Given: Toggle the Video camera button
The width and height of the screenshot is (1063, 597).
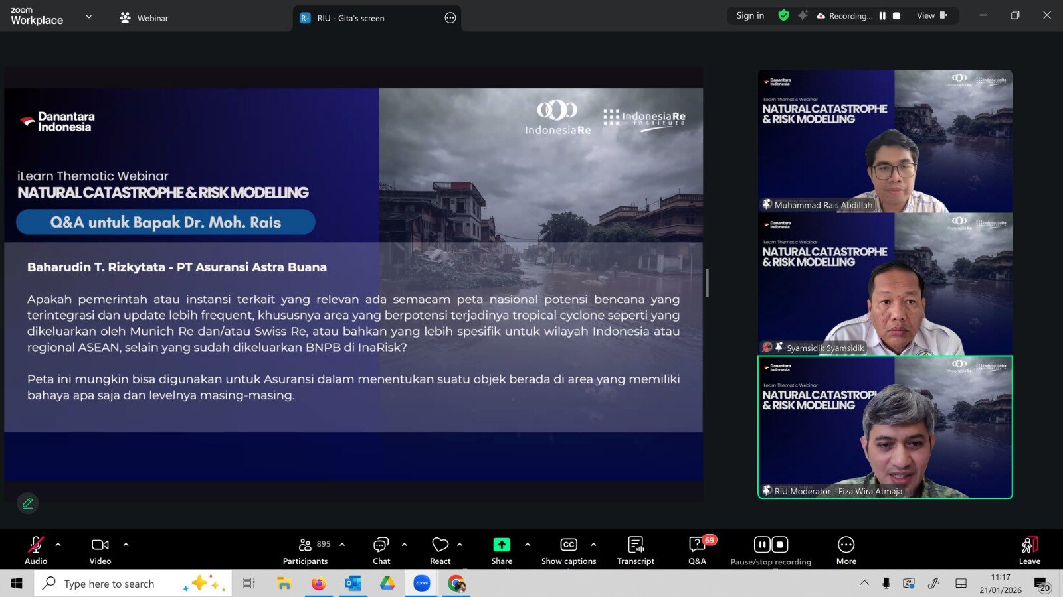Looking at the screenshot, I should point(100,550).
